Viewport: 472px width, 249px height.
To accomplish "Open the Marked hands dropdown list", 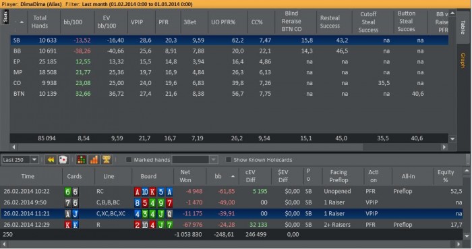I will click(213, 159).
